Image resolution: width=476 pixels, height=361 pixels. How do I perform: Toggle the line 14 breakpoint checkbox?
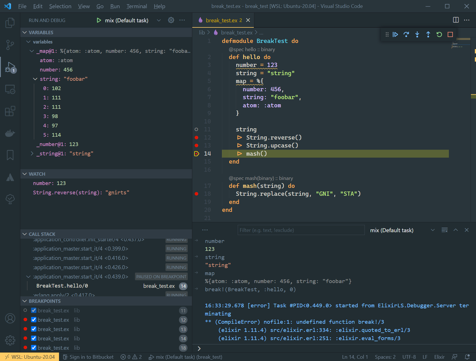(x=34, y=338)
